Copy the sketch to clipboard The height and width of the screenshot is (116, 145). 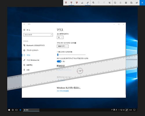point(131,3)
